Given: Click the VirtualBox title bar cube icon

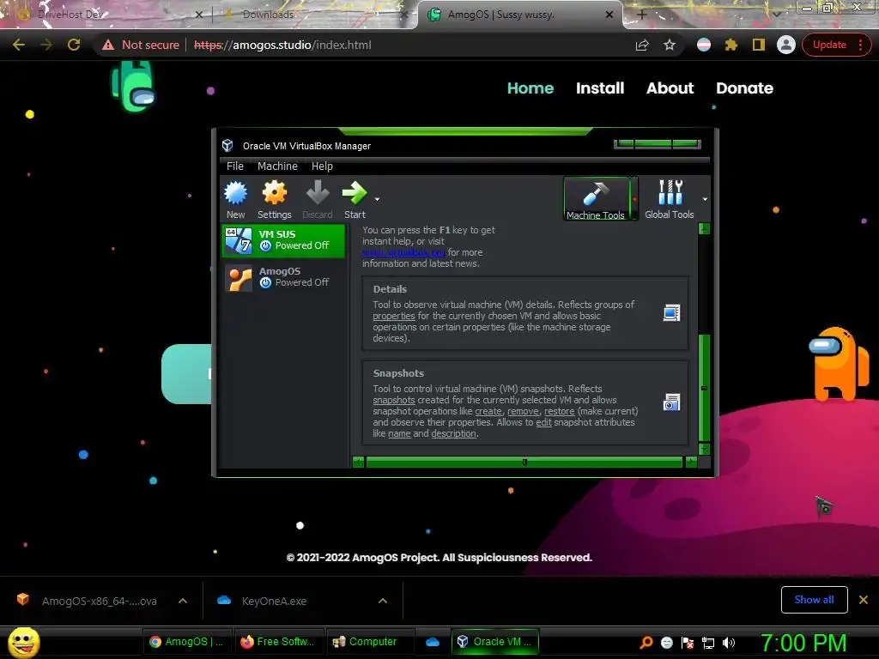Looking at the screenshot, I should click(x=227, y=146).
